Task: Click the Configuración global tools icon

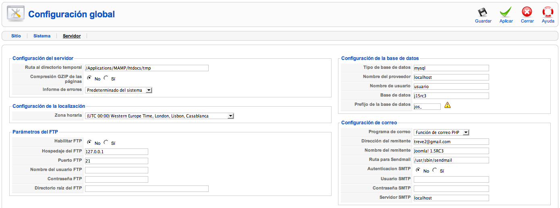Action: [x=16, y=14]
